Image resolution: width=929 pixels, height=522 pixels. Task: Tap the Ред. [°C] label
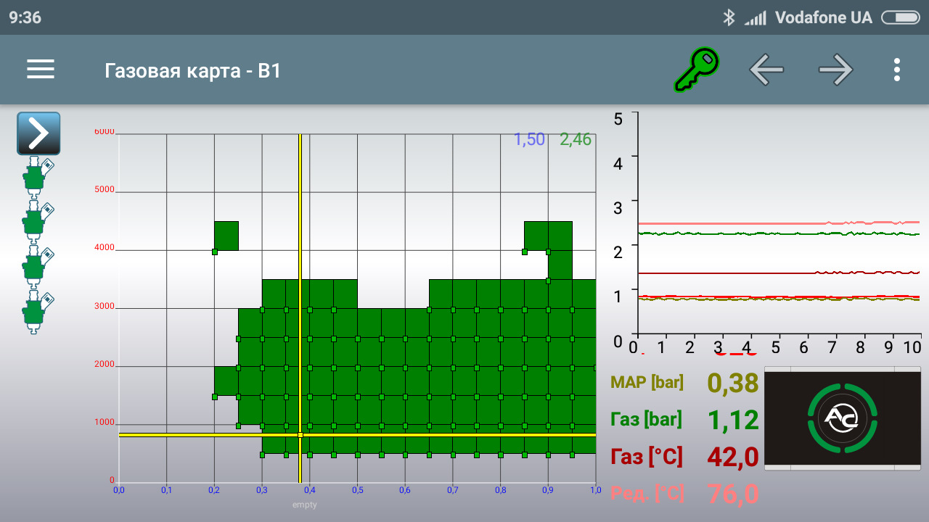647,493
